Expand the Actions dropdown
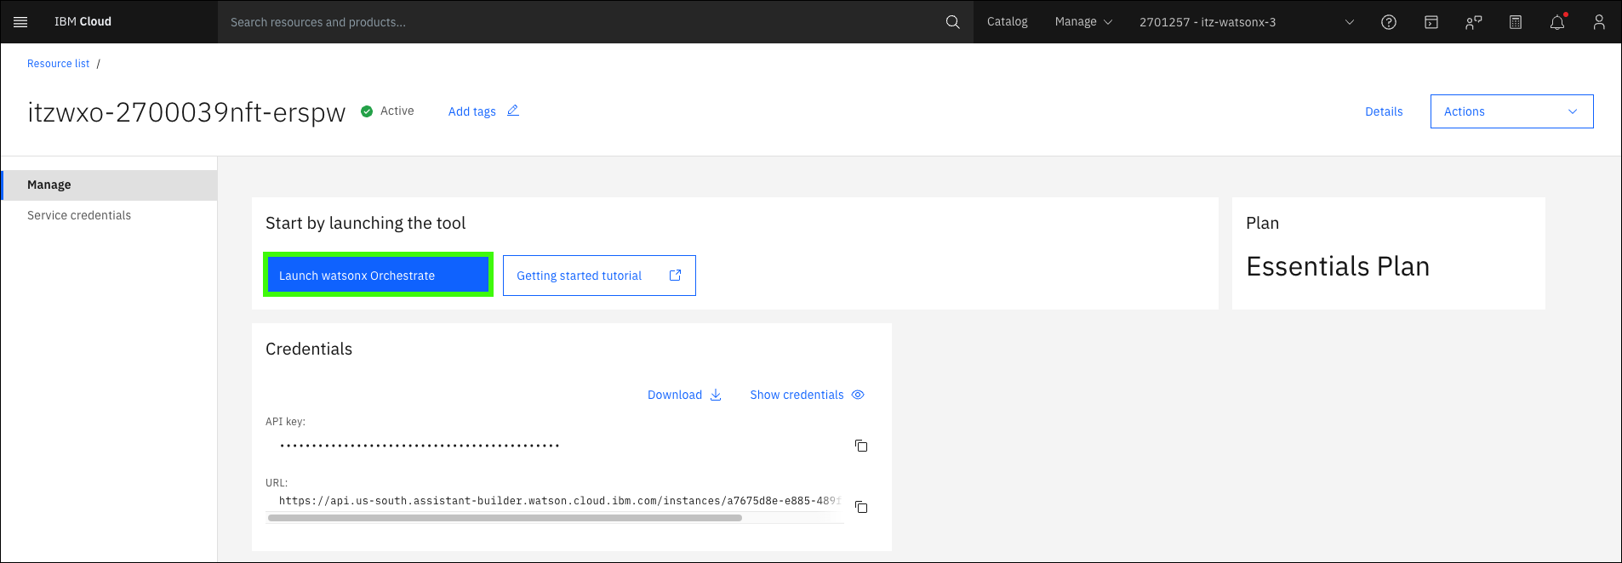This screenshot has width=1622, height=563. click(x=1511, y=111)
